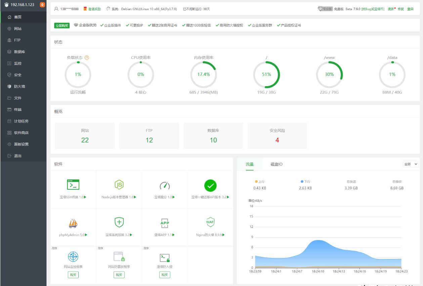Click the 堡塔防入侵 locked terminal icon
The height and width of the screenshot is (286, 423).
point(165,258)
